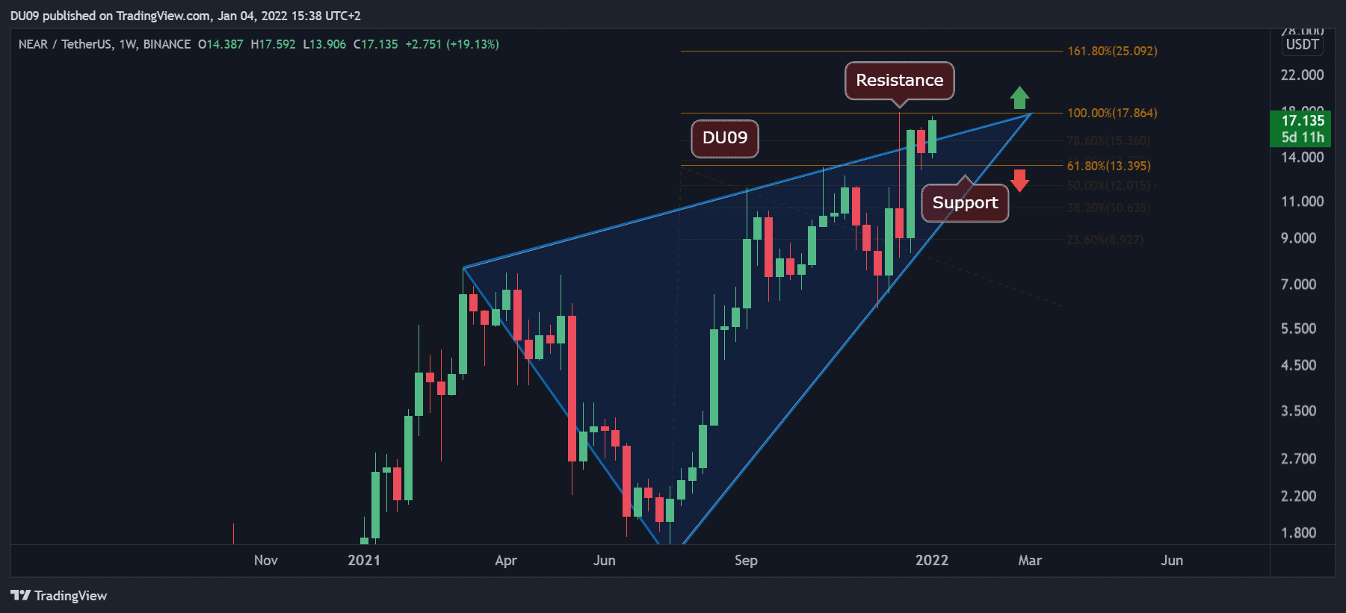Click the 78.60%(15.360) Fibonacci label
1346x613 pixels.
[1109, 140]
